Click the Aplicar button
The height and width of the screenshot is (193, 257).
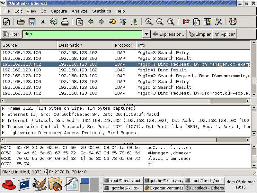coord(225,34)
